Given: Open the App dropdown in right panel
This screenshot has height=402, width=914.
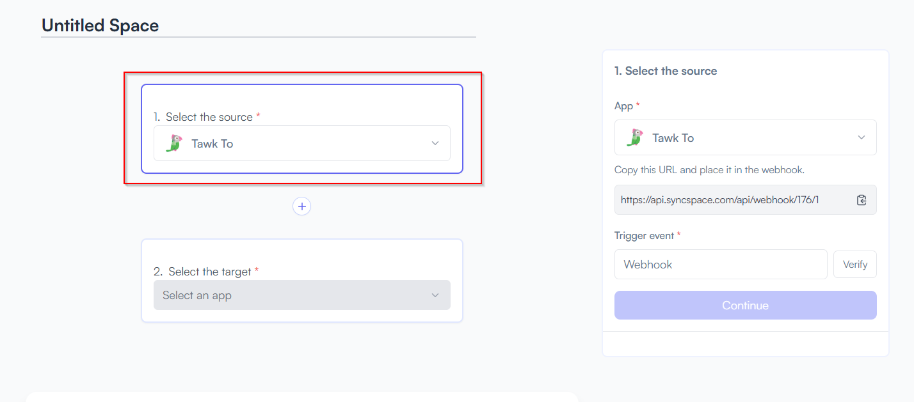Looking at the screenshot, I should [x=746, y=137].
